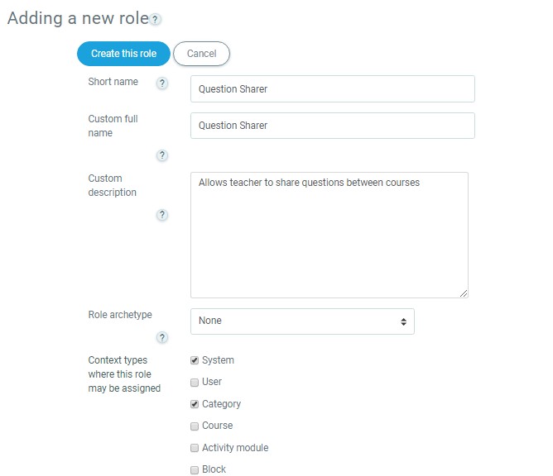This screenshot has width=553, height=476.
Task: Tick the Activity module checkbox
Action: click(x=195, y=448)
